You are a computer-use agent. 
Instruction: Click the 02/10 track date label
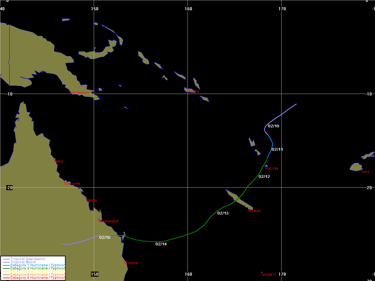[273, 126]
